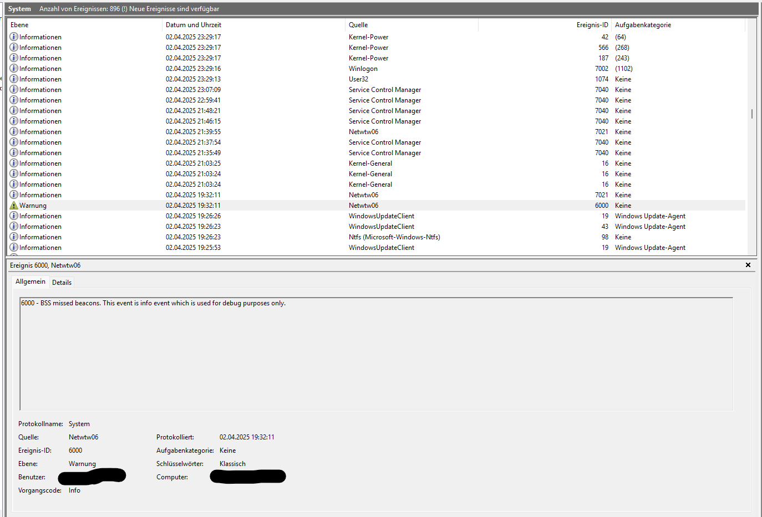Image resolution: width=762 pixels, height=517 pixels.
Task: Click the info icon of the Winlogon event row
Action: coord(14,69)
